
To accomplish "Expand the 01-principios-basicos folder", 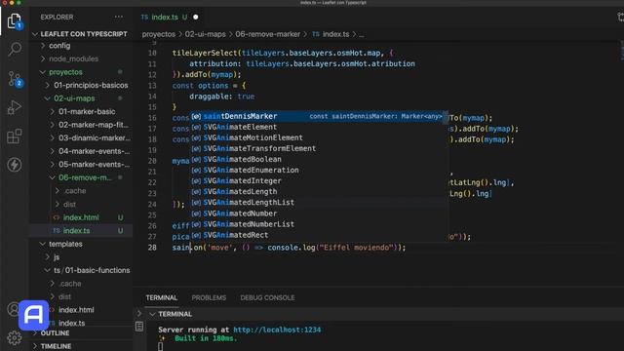I will coord(81,85).
